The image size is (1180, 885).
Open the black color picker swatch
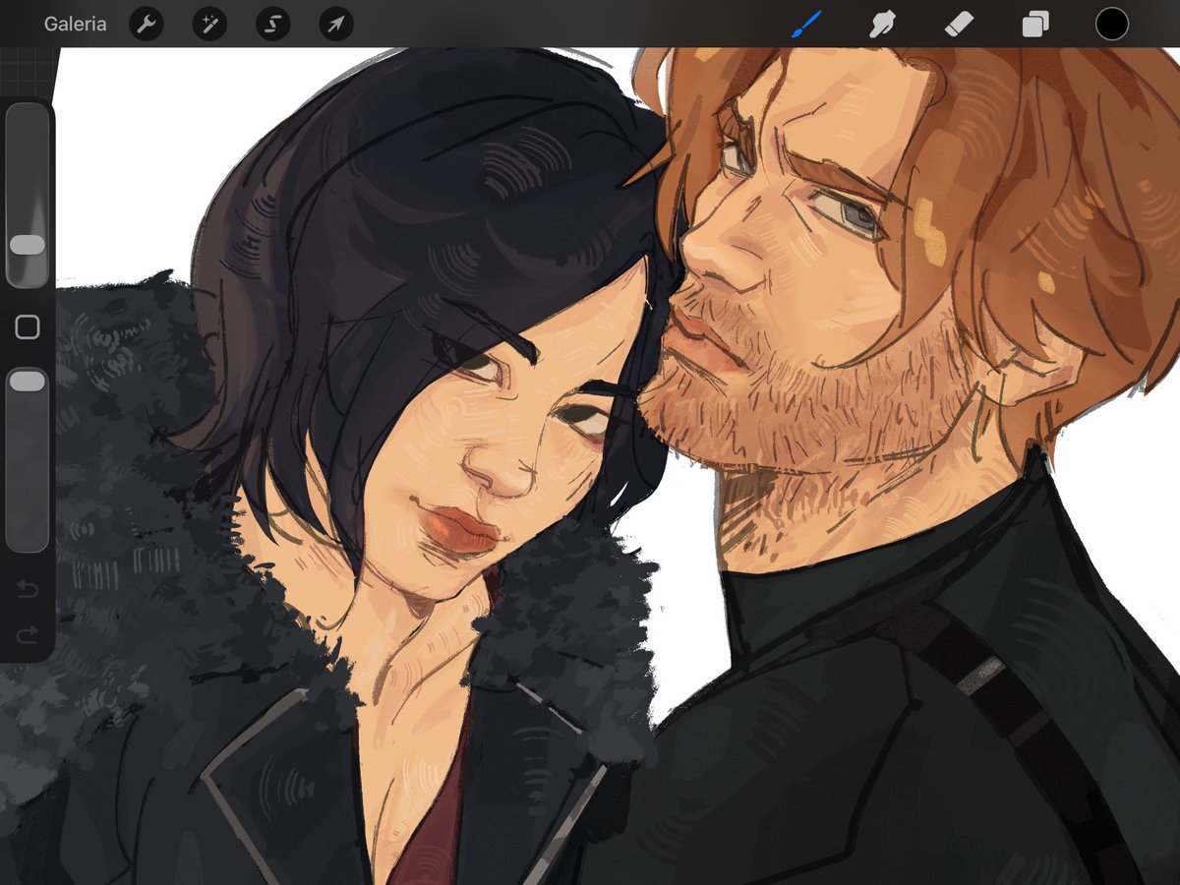click(1111, 24)
